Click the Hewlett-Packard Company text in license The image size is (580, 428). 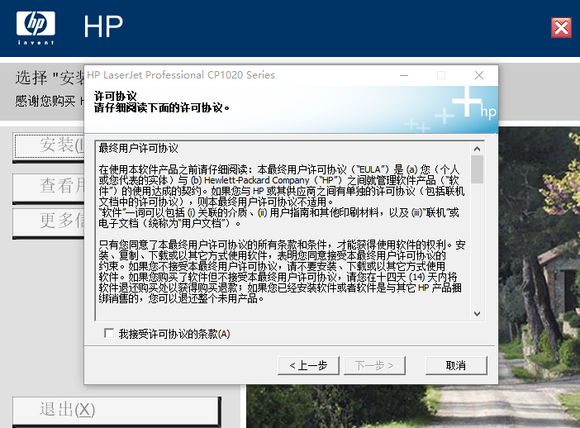pyautogui.click(x=257, y=180)
